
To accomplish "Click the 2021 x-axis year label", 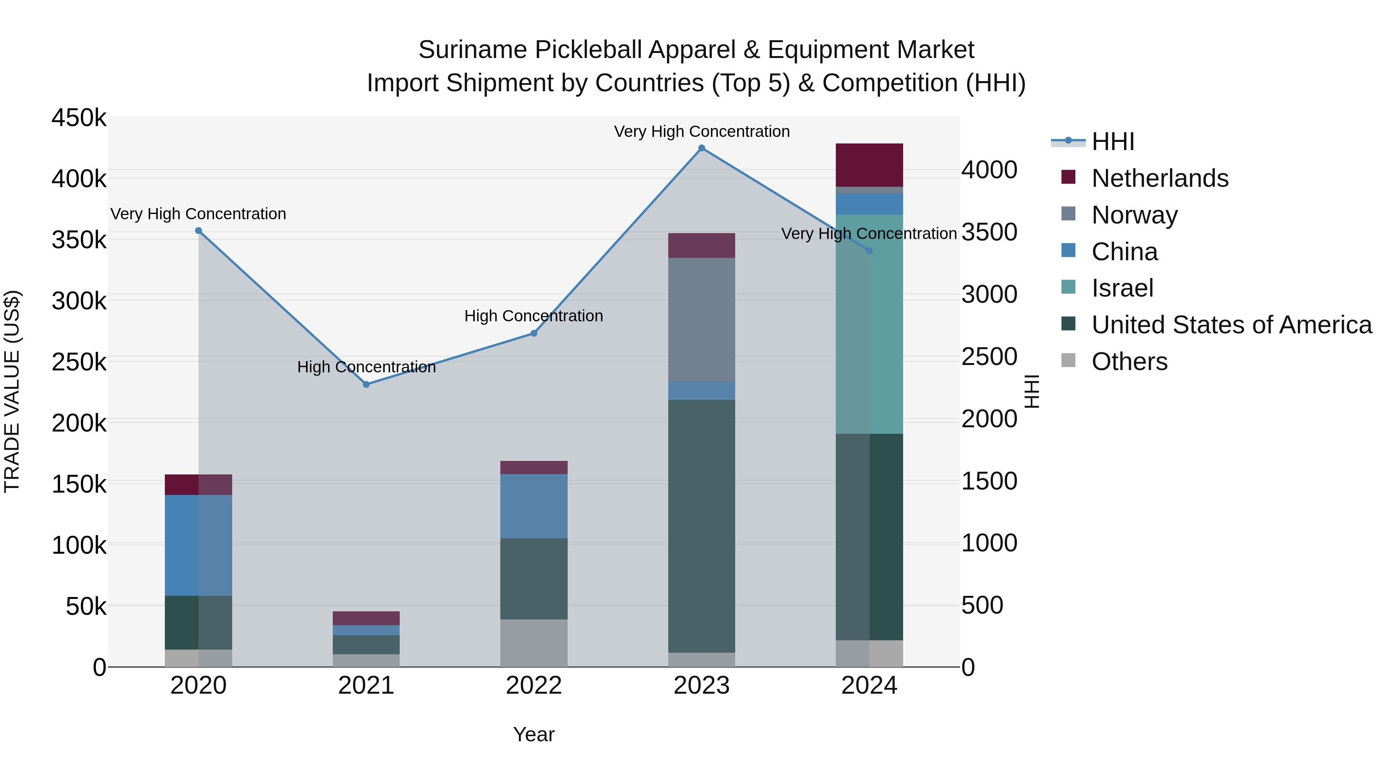I will [366, 686].
